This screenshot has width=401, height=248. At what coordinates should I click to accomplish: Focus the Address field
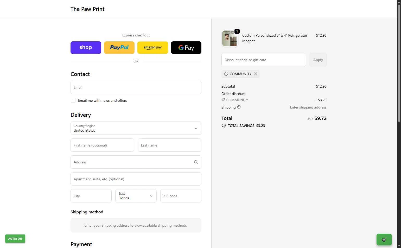point(136,162)
